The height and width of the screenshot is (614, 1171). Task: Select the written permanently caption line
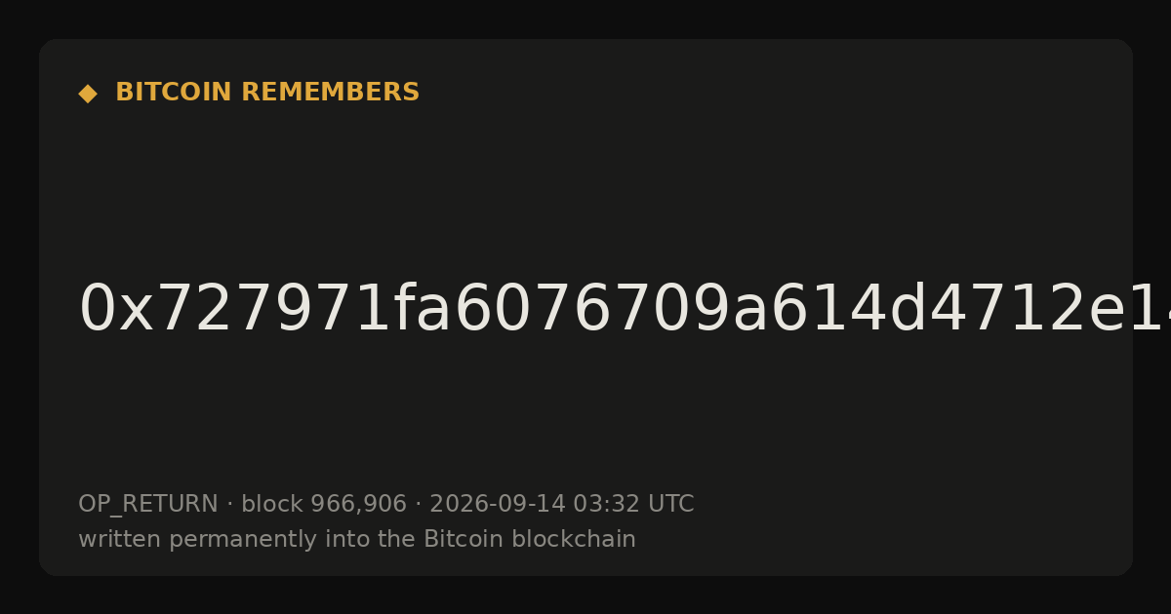tap(357, 540)
